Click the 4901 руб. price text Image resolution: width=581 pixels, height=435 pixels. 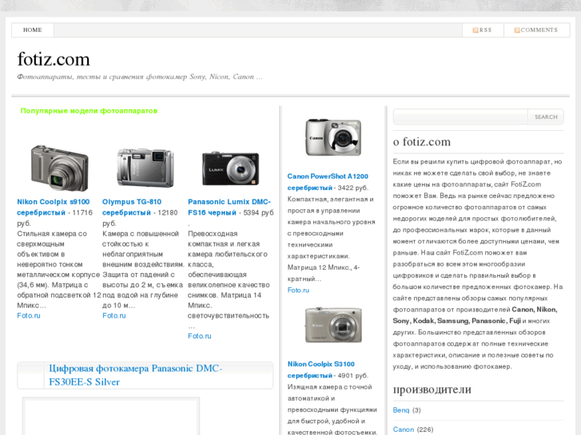[x=353, y=375]
